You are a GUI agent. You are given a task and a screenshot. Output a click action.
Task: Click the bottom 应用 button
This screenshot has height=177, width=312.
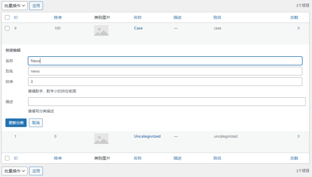[36, 171]
